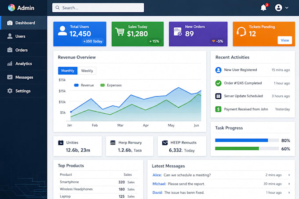Click the user profile avatar icon
299x199 pixels.
point(278,7)
